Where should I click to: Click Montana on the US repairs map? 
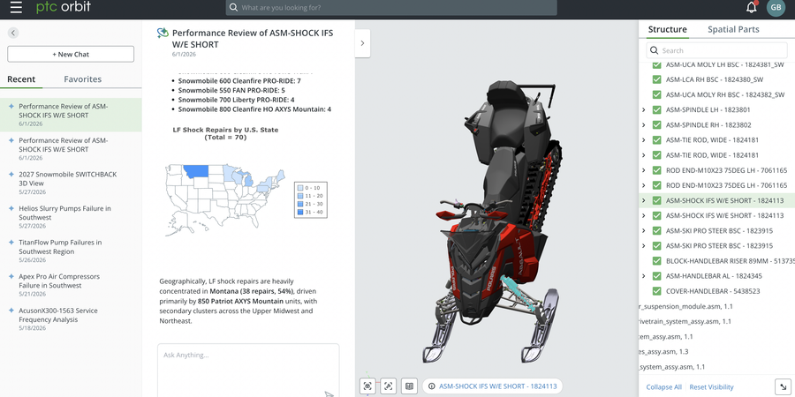point(196,170)
